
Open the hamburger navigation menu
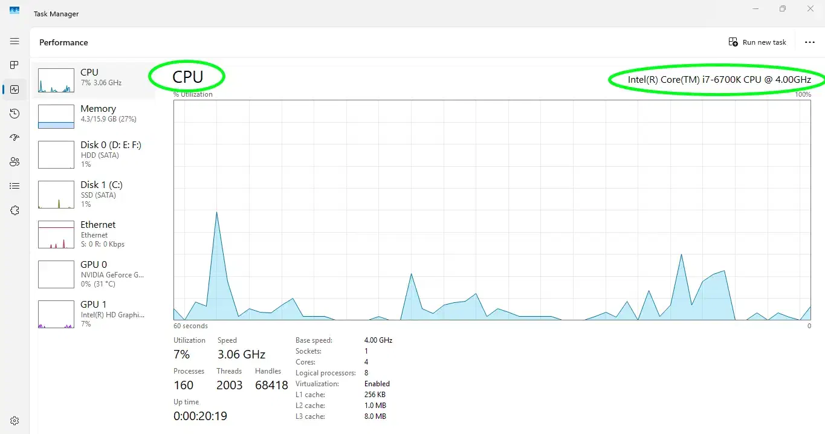(x=15, y=41)
